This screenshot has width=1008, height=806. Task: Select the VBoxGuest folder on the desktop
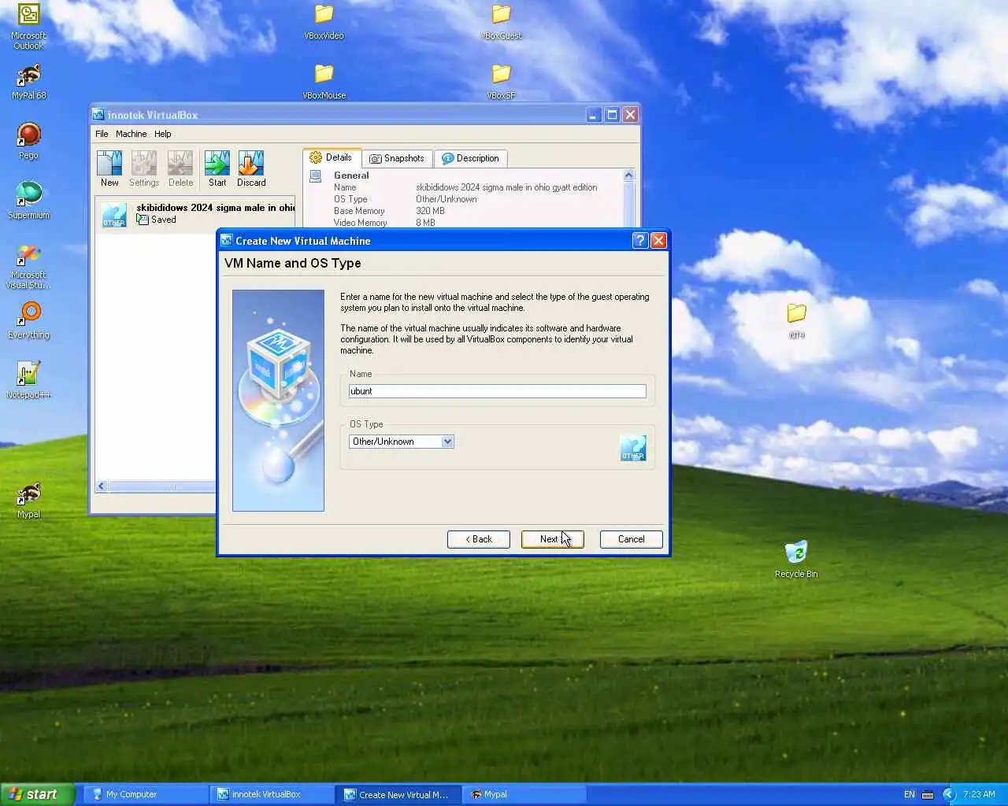coord(501,22)
